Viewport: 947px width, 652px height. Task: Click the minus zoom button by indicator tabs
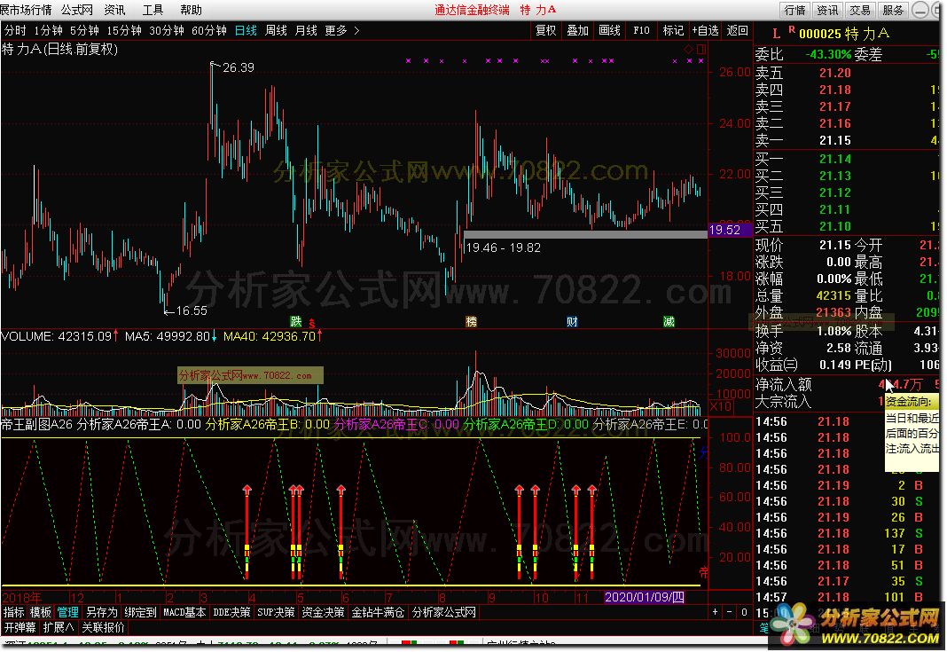(730, 612)
